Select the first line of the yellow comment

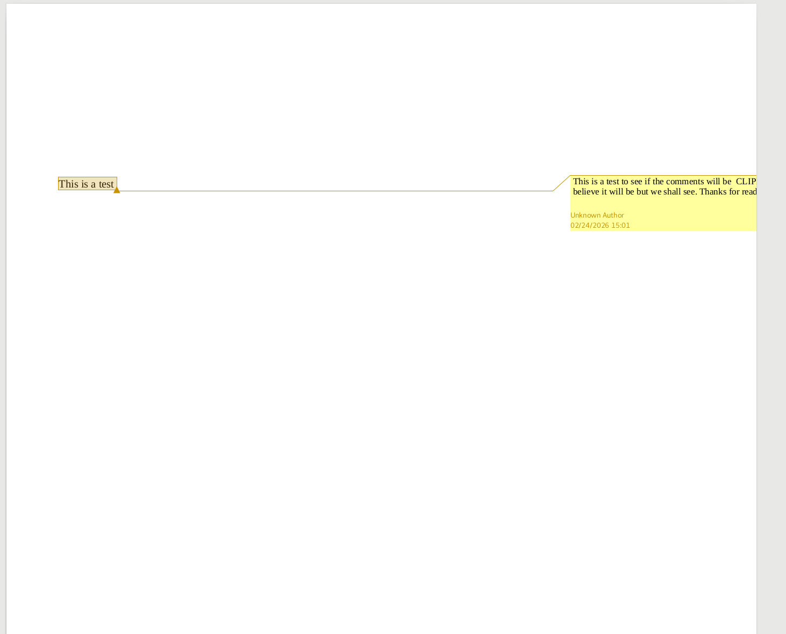(652, 182)
